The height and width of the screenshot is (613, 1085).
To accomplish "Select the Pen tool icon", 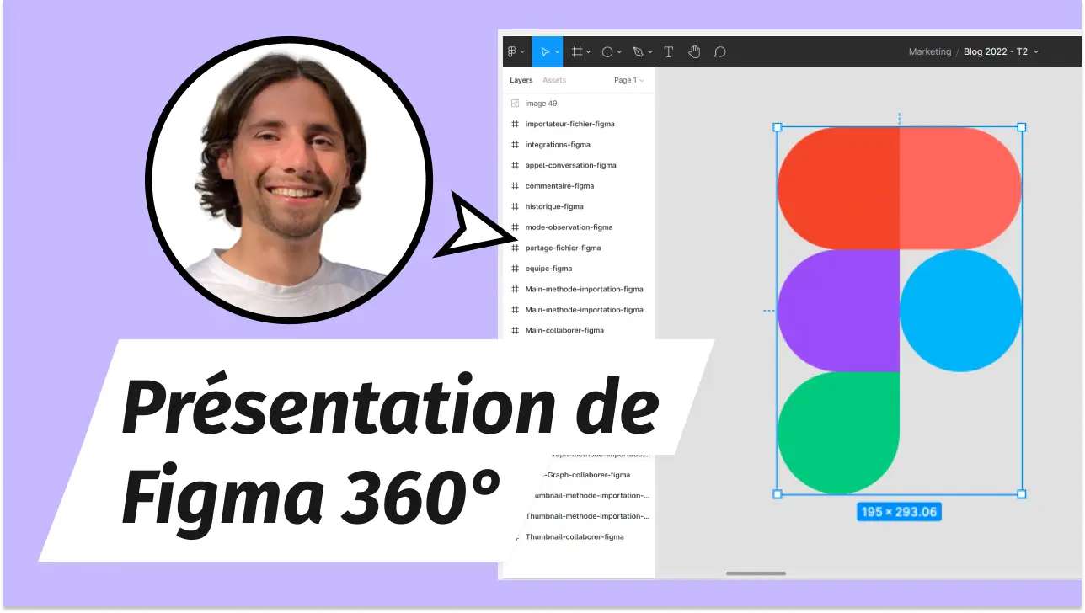I will tap(638, 52).
